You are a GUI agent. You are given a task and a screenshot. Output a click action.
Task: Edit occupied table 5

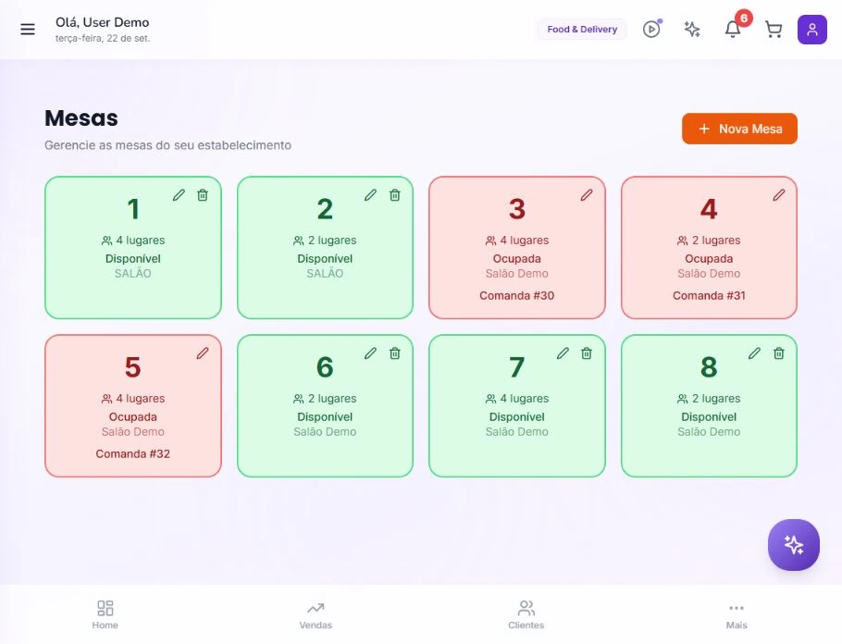pos(203,353)
